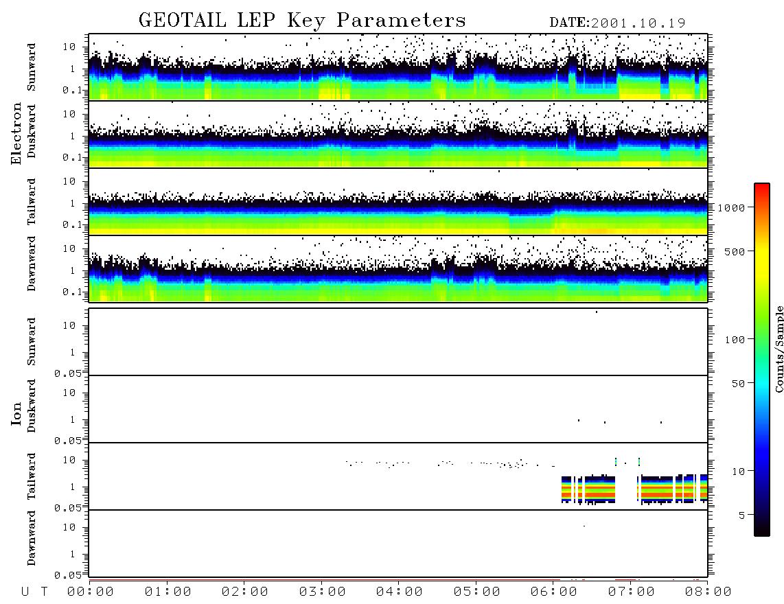Click the 03:00 time axis label
784x604 pixels.
[322, 592]
